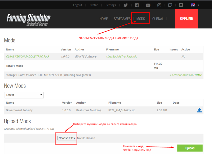
Task: Open the Twitch social icon
Action: coord(170,5)
